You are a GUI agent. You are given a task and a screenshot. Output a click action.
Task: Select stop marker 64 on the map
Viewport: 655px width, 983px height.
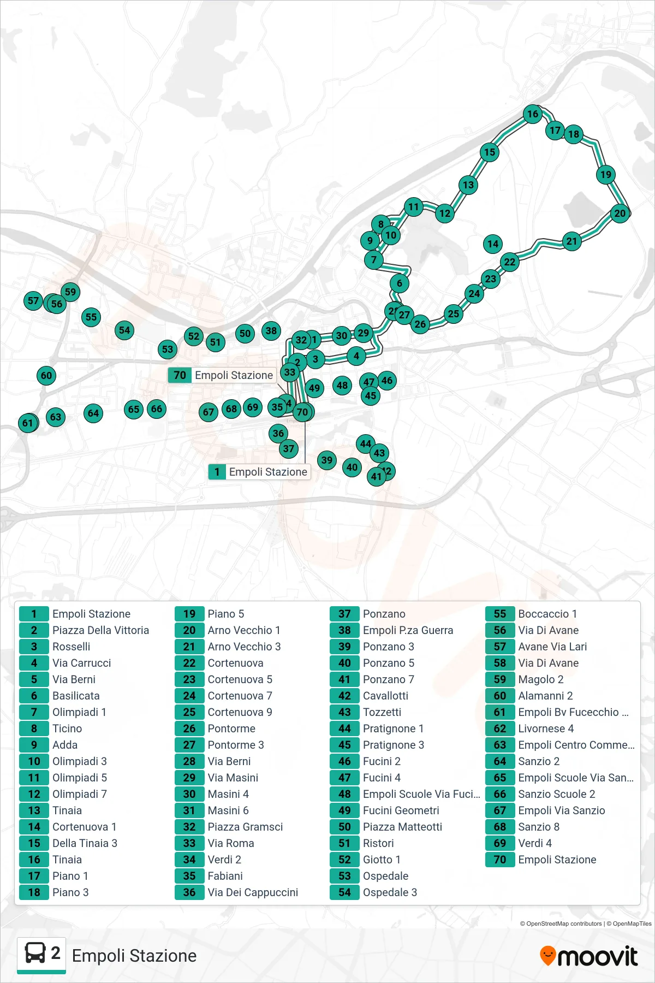(x=93, y=413)
